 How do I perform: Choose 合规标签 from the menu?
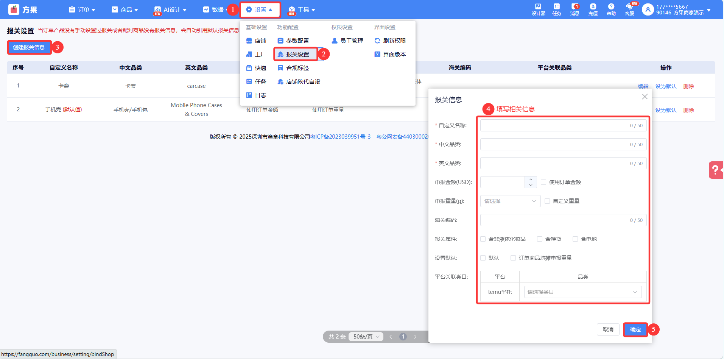[297, 68]
